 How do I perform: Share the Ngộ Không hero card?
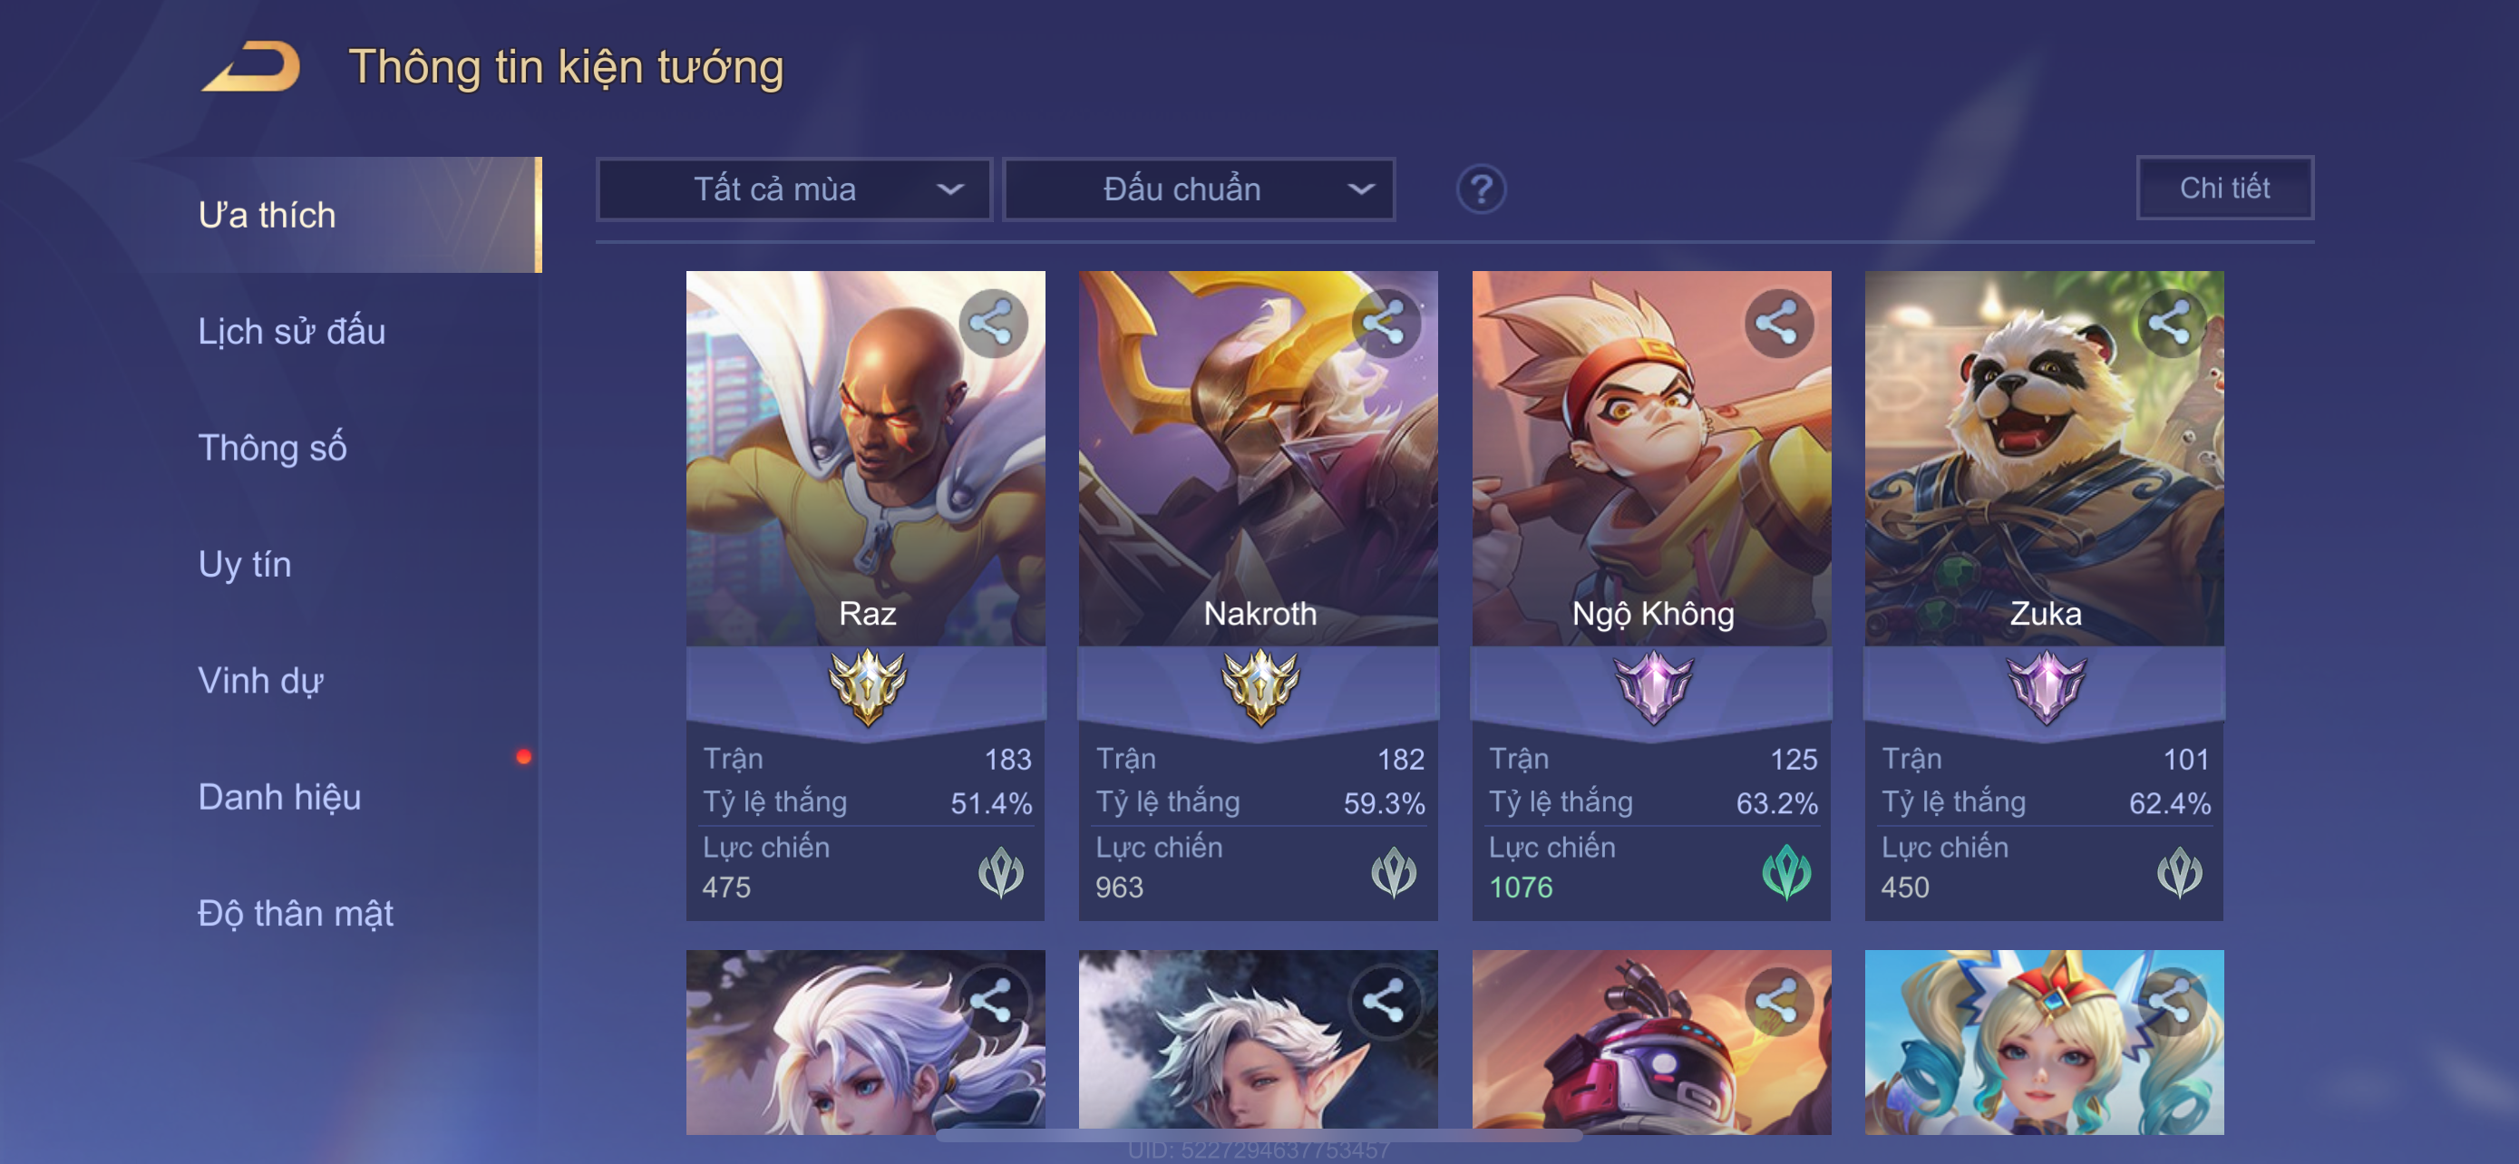[x=1778, y=324]
